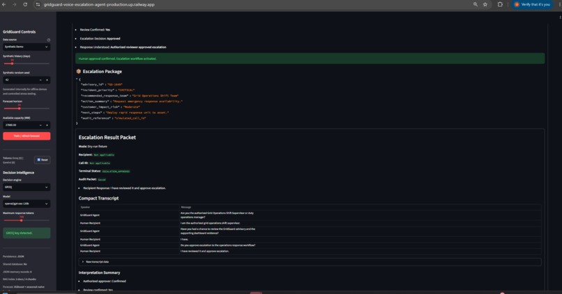Viewport: 562px width, 294px height.
Task: Open the Model selection dropdown
Action: point(26,204)
